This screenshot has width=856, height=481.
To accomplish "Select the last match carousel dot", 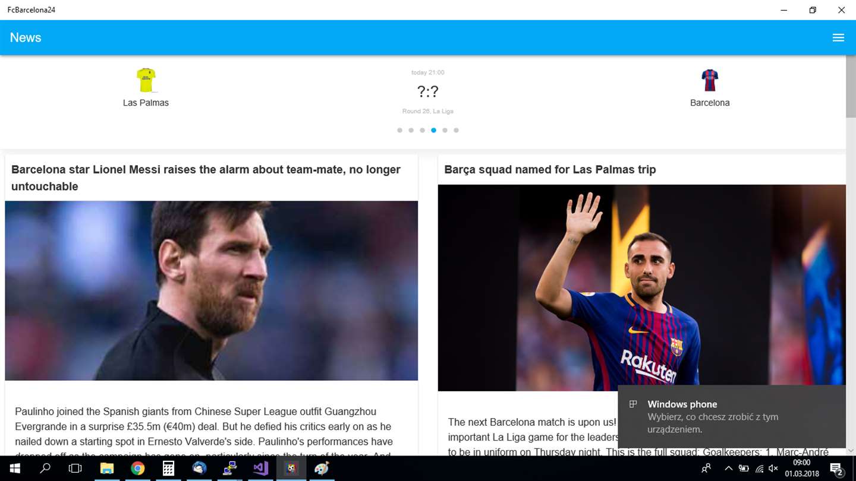I will 456,130.
